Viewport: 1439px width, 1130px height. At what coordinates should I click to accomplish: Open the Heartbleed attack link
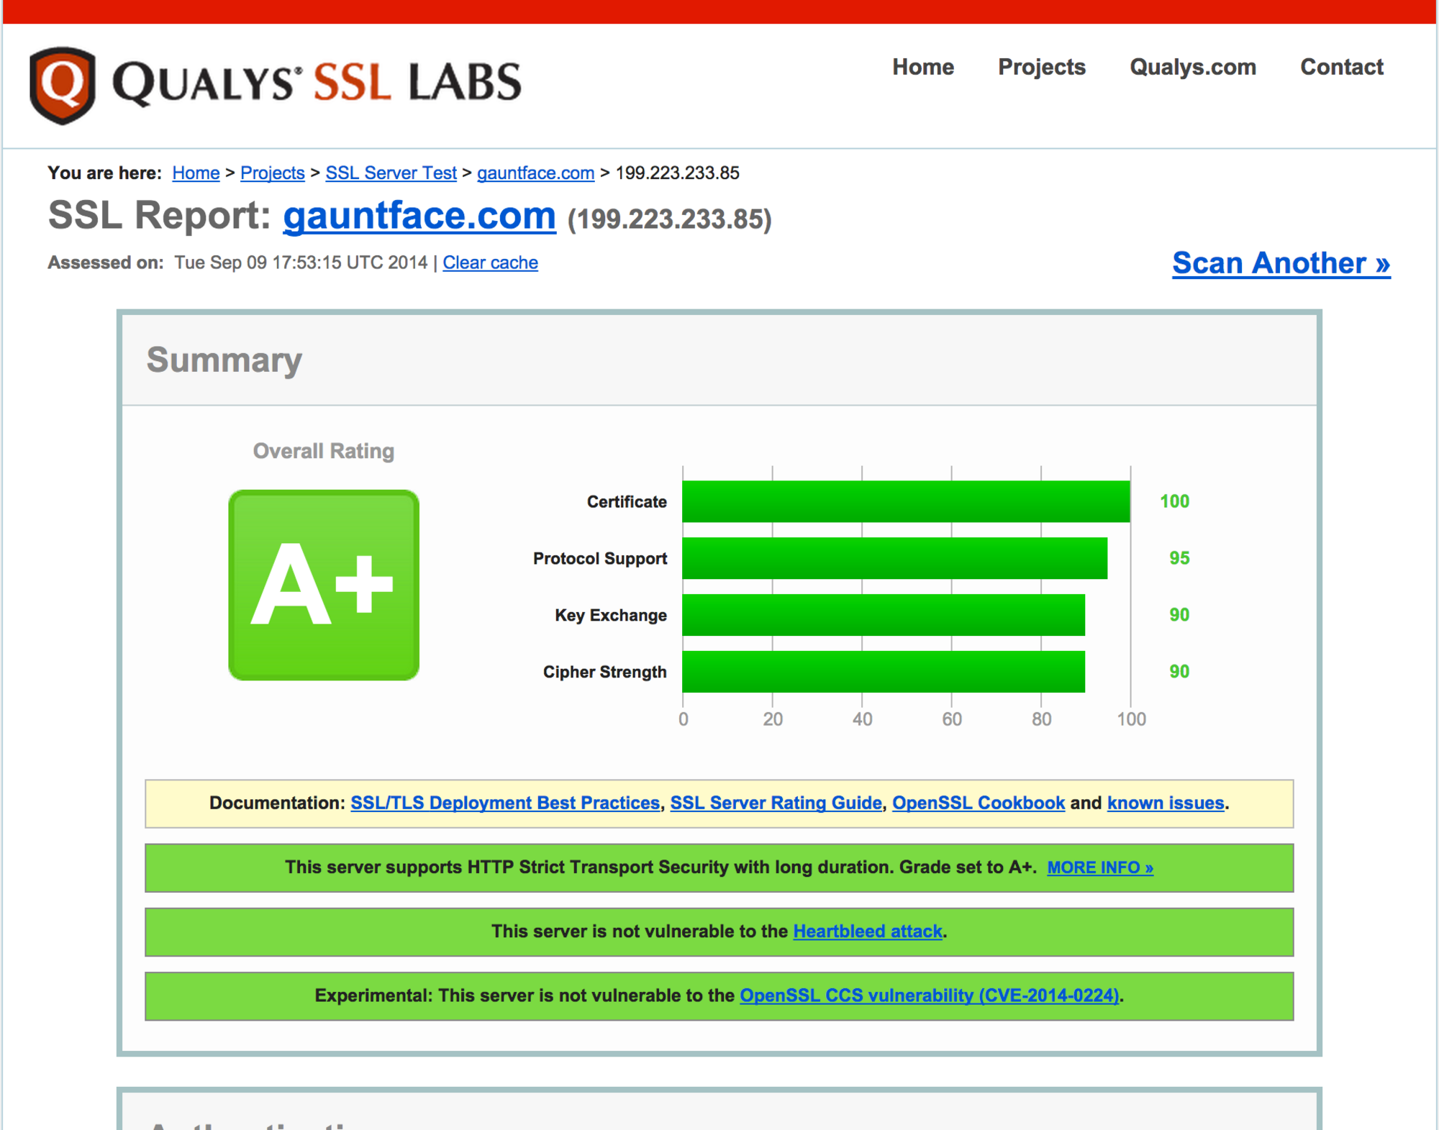tap(868, 931)
